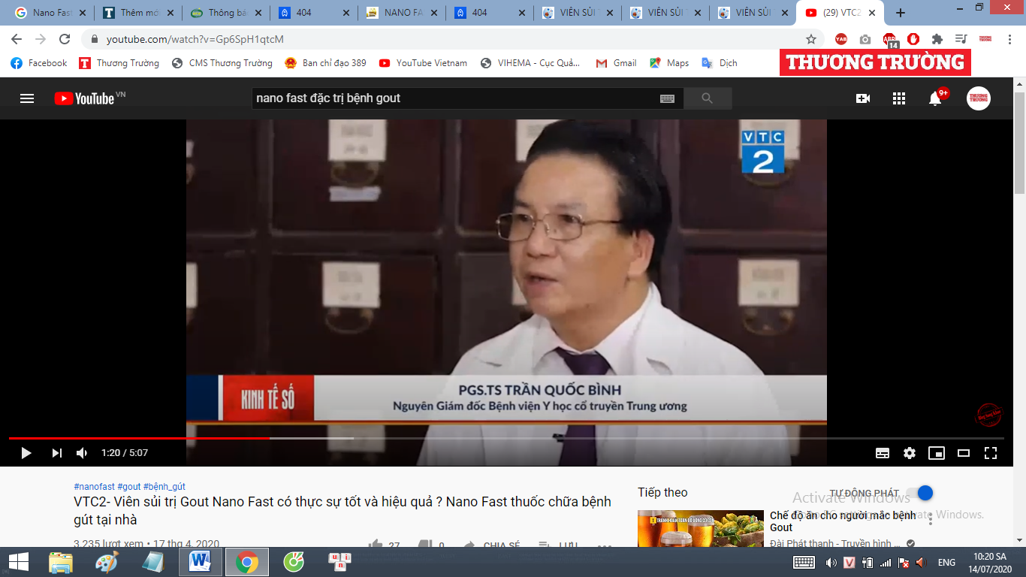This screenshot has width=1026, height=577.
Task: Open the YouTube apps grid icon
Action: 899,98
